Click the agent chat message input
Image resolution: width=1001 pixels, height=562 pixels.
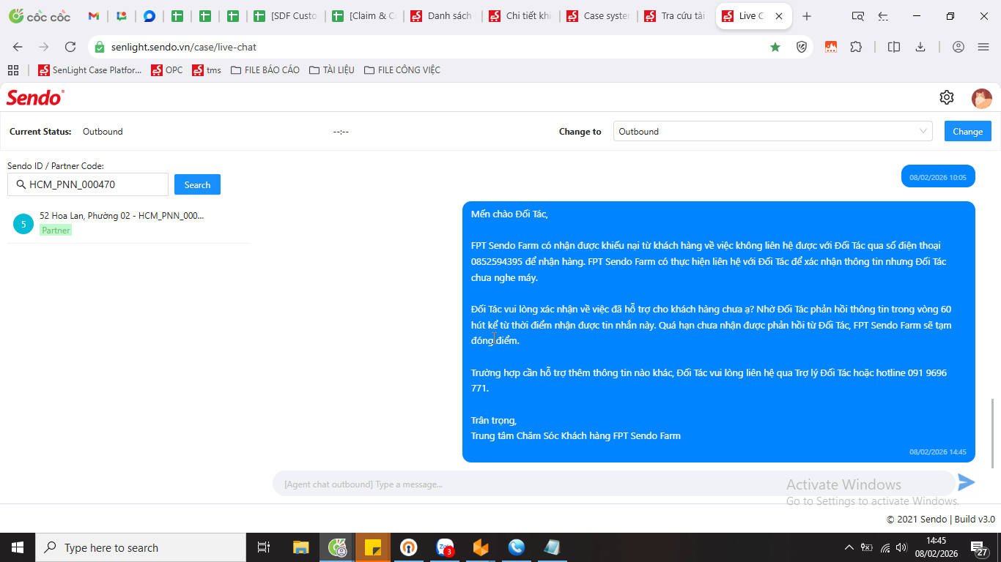pos(614,484)
